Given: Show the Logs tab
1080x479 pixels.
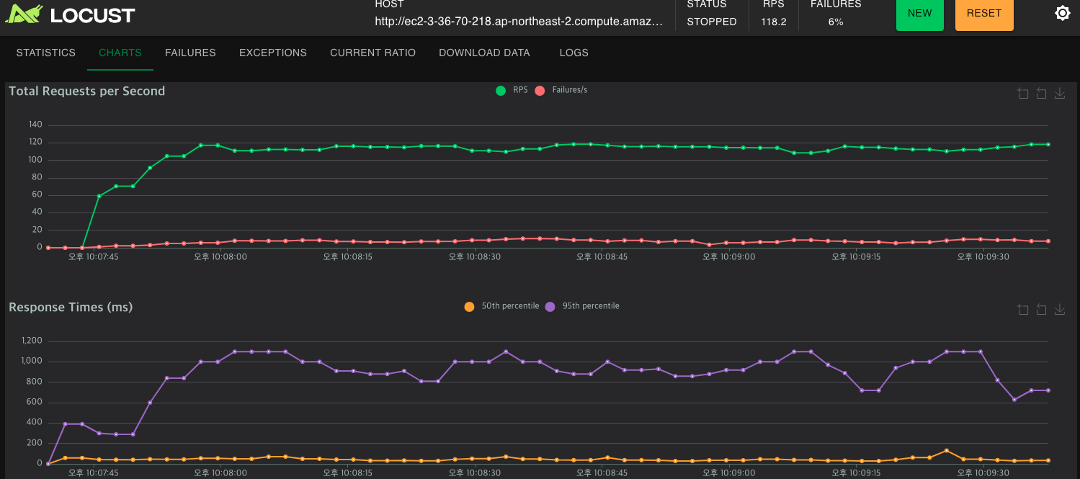Looking at the screenshot, I should (x=574, y=53).
